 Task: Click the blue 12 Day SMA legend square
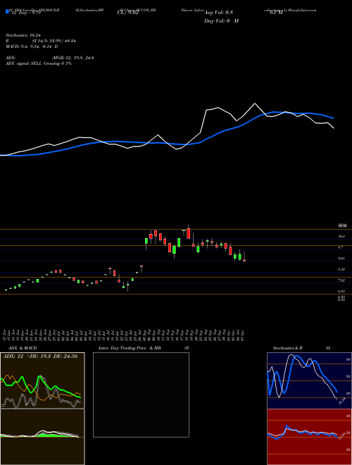(8, 12)
